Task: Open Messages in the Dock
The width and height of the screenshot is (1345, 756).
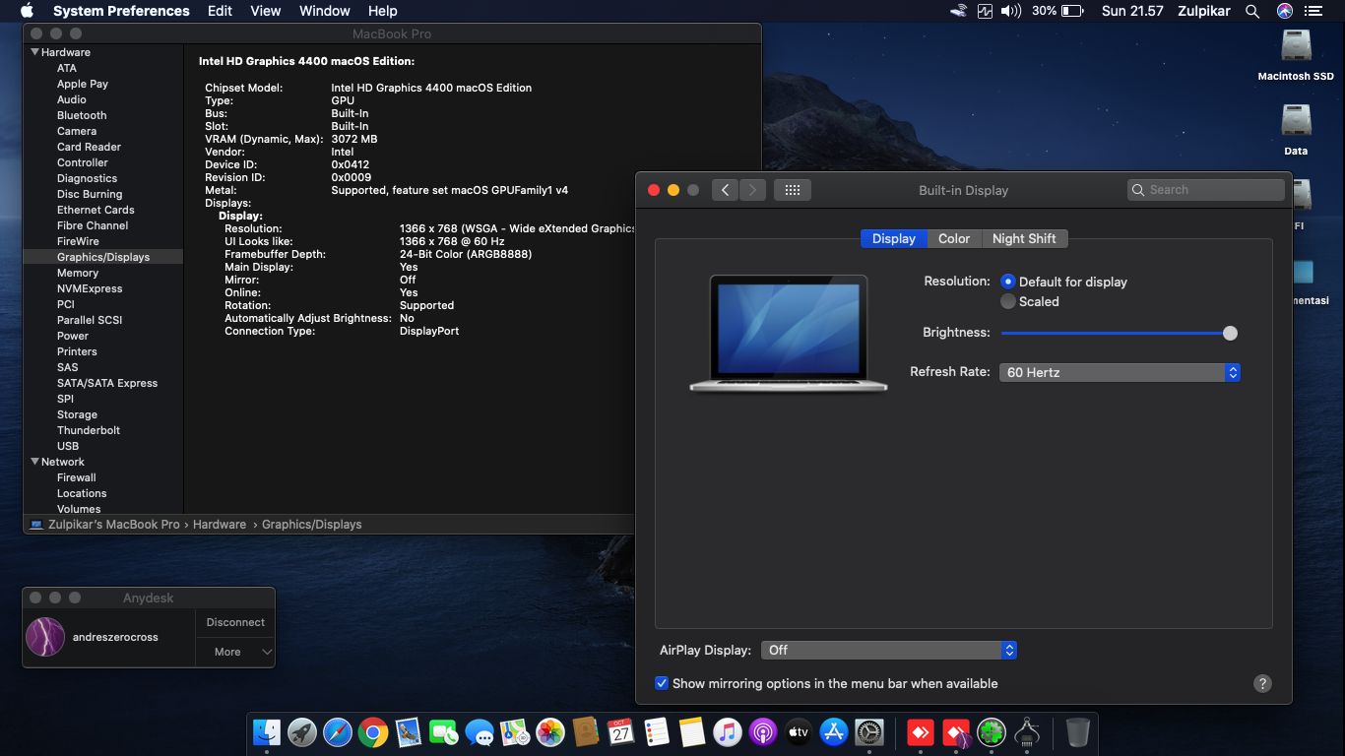Action: pyautogui.click(x=480, y=732)
